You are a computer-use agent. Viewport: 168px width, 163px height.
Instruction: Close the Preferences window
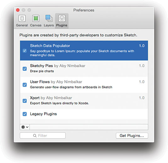(x=18, y=10)
